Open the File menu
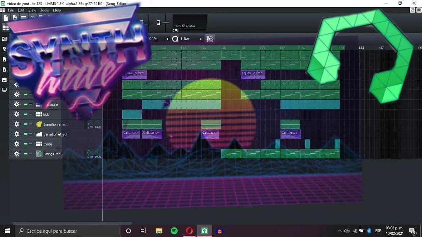 (x=11, y=10)
